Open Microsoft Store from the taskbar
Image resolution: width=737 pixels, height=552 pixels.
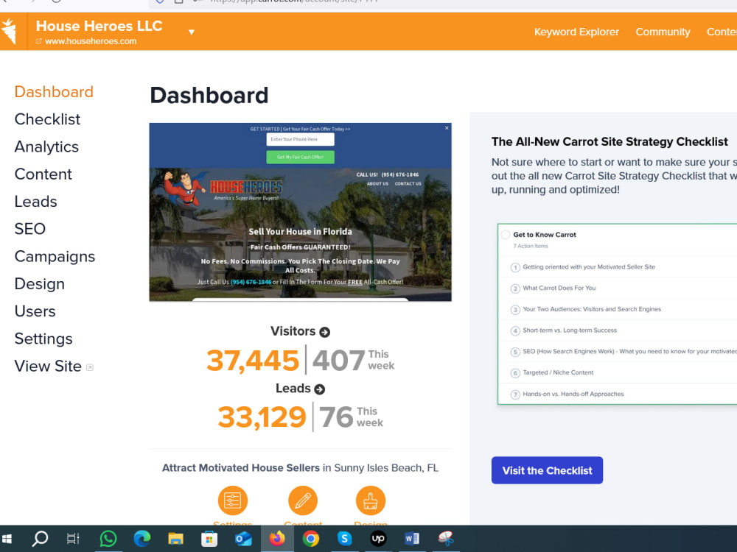(x=209, y=539)
